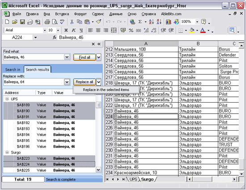The height and width of the screenshot is (190, 246).
Task: Open the Файл menu
Action: click(17, 14)
